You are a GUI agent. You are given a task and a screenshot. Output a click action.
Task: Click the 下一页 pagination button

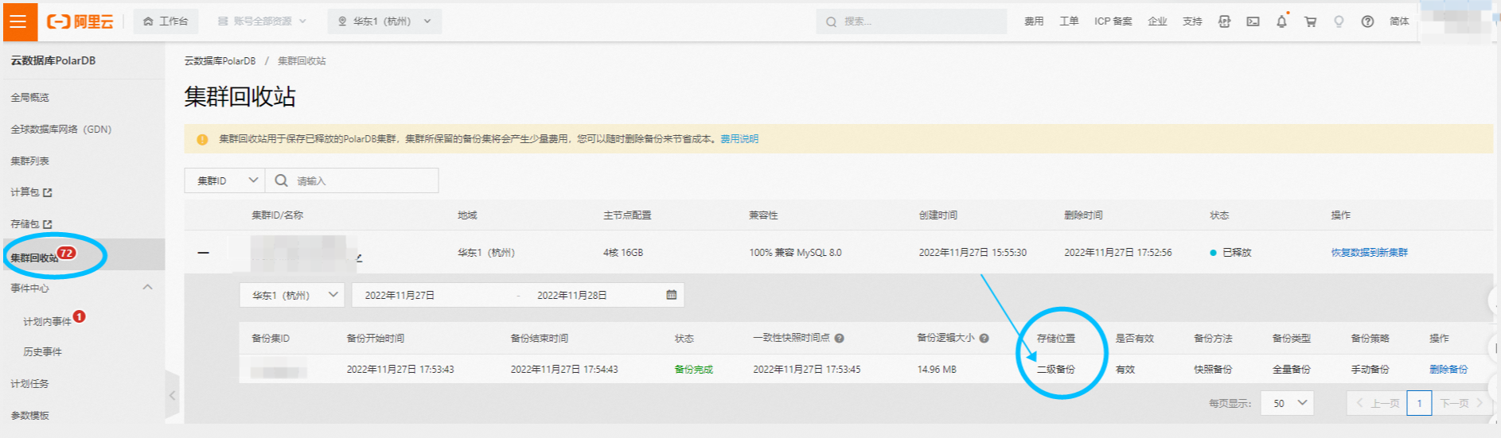1461,403
